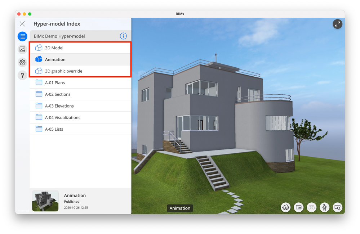The width and height of the screenshot is (360, 234).
Task: Open the A-04 Visualizations folder
Action: [80, 117]
